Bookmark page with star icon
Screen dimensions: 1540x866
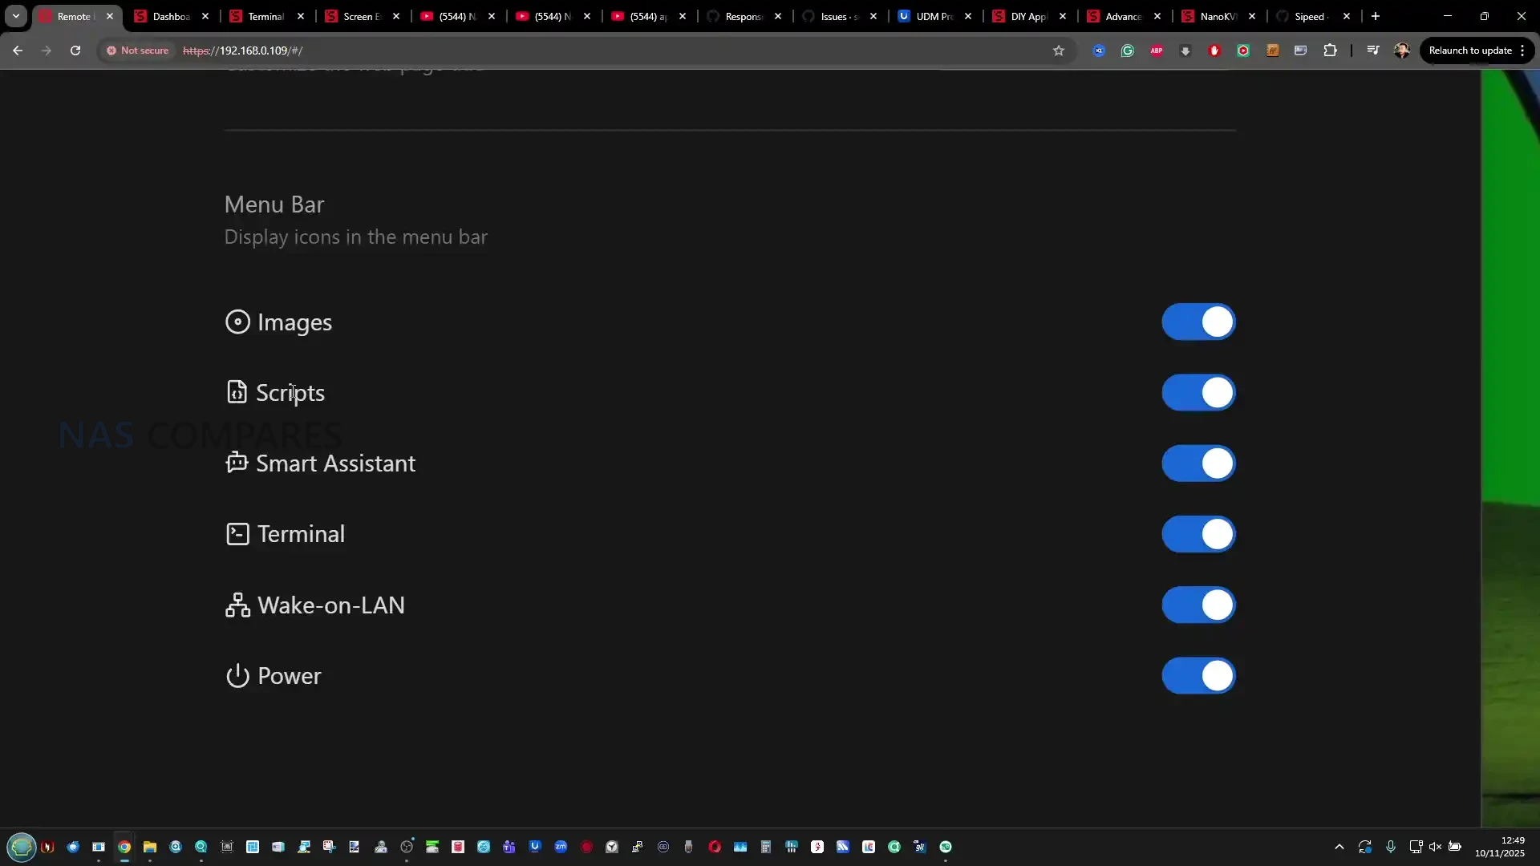(x=1059, y=51)
